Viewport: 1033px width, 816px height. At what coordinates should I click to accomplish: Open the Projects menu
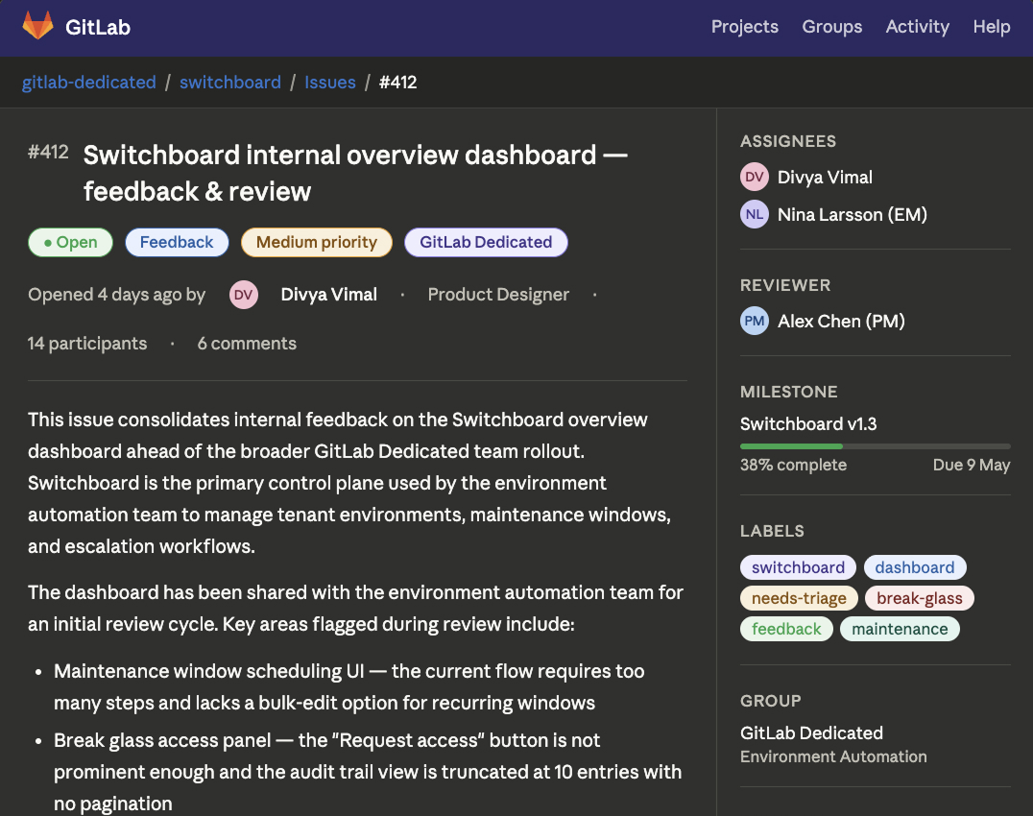coord(744,26)
